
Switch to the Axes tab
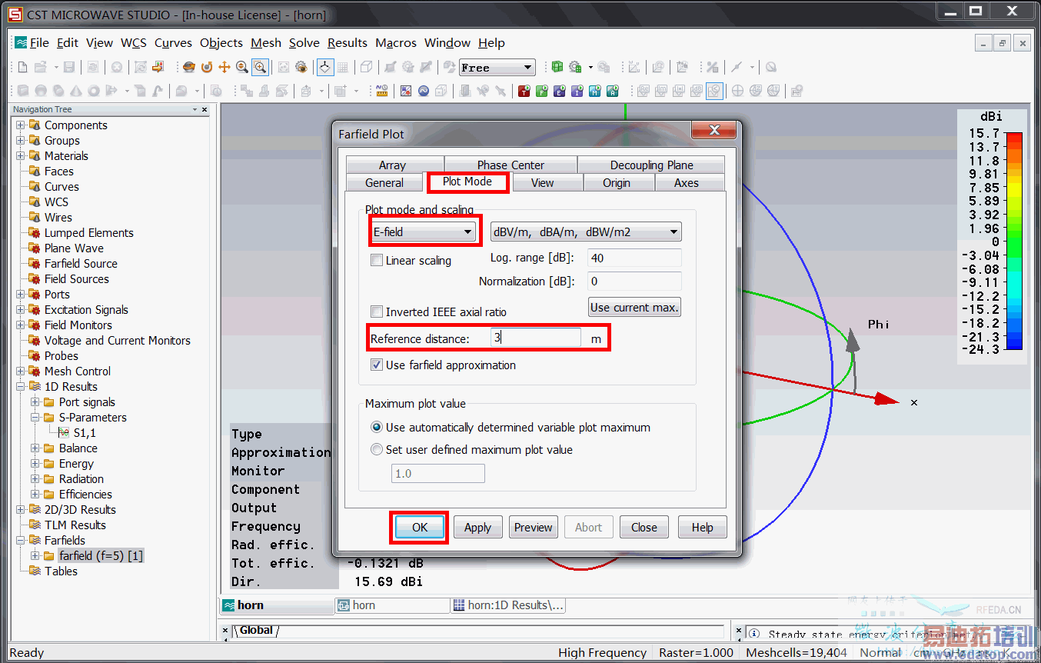(687, 183)
